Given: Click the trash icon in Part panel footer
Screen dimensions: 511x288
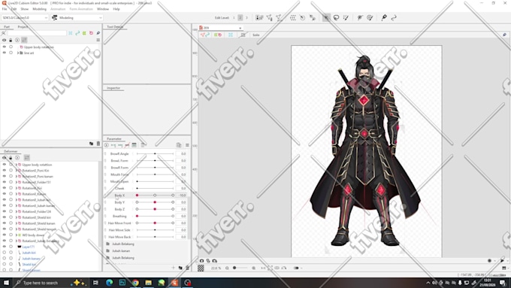Looking at the screenshot, I should pos(98,144).
